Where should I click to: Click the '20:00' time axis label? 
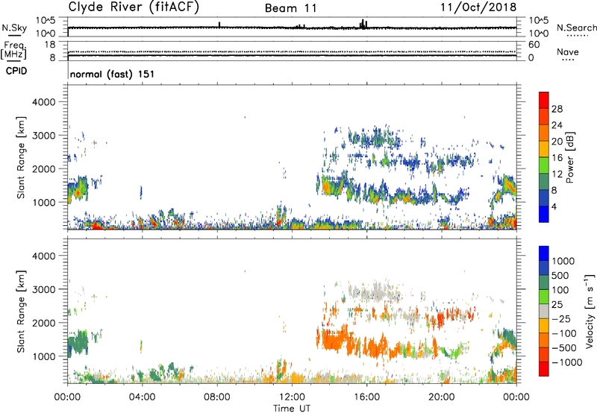pos(441,397)
